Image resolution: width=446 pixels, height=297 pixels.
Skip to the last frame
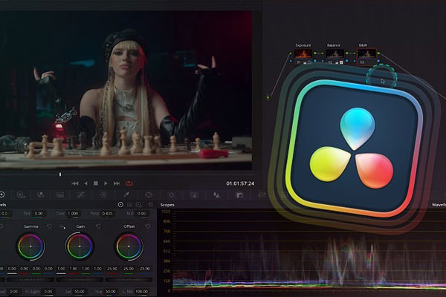click(x=117, y=183)
